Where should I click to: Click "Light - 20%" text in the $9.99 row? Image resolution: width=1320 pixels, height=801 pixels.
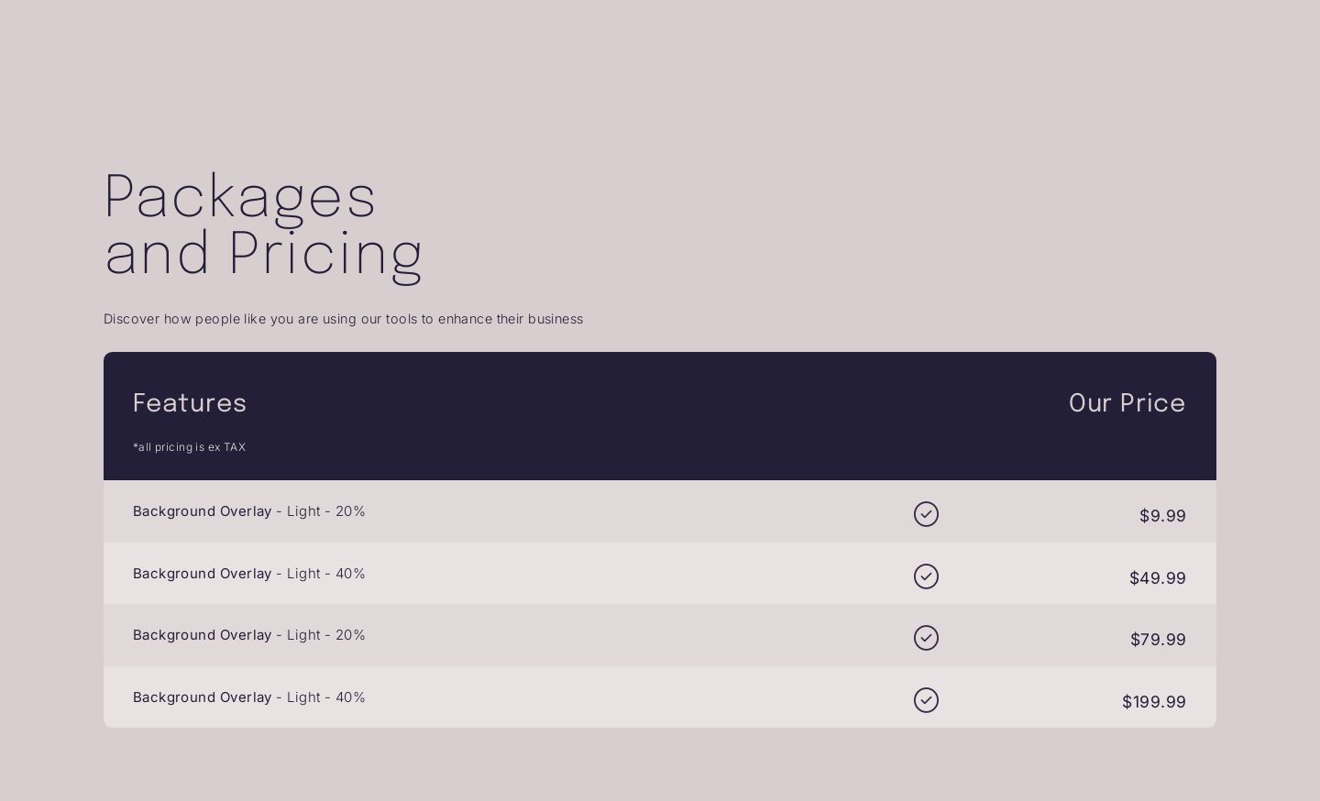[x=325, y=511]
